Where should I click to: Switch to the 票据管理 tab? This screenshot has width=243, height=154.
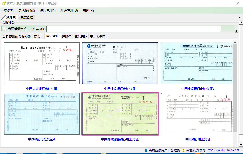tap(27, 17)
